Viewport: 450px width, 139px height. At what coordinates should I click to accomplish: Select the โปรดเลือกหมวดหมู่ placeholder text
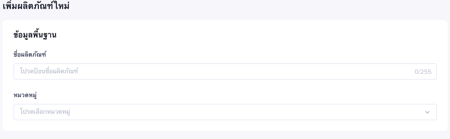coord(45,112)
